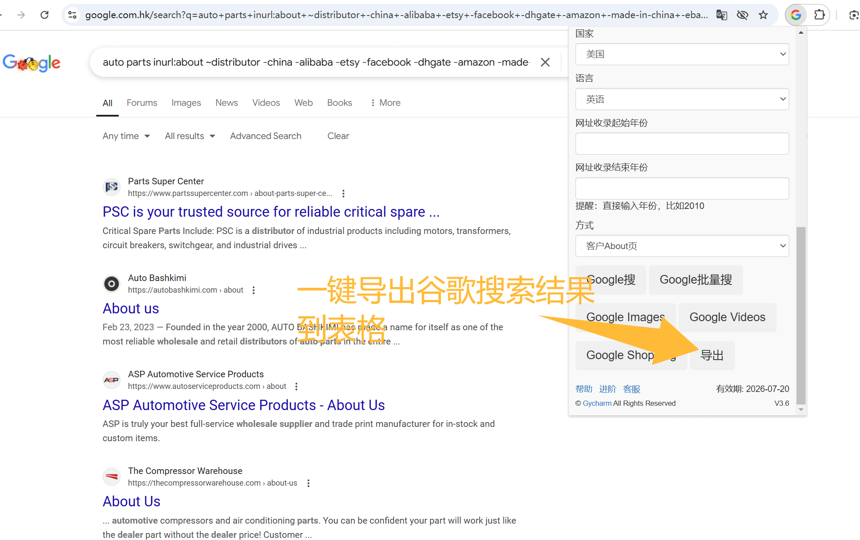Viewport: 860px width, 540px height.
Task: Open the 方式 dropdown showing 客户About页
Action: pyautogui.click(x=682, y=246)
